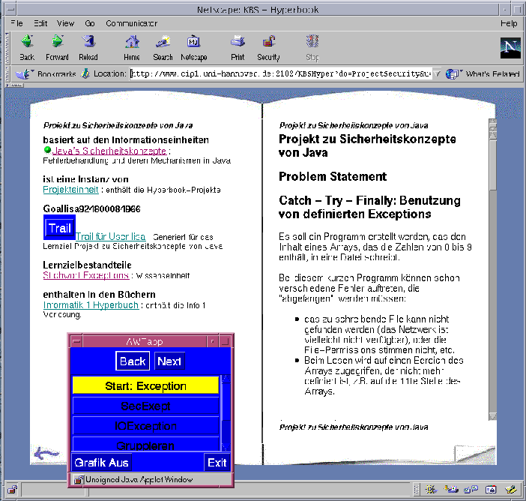Open the File menu
The height and width of the screenshot is (501, 526).
[x=16, y=23]
